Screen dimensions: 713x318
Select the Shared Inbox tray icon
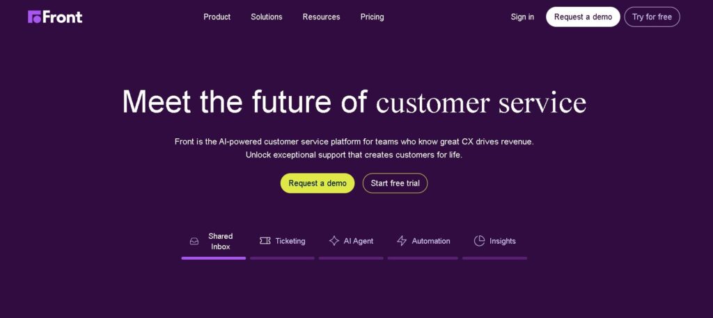tap(194, 242)
